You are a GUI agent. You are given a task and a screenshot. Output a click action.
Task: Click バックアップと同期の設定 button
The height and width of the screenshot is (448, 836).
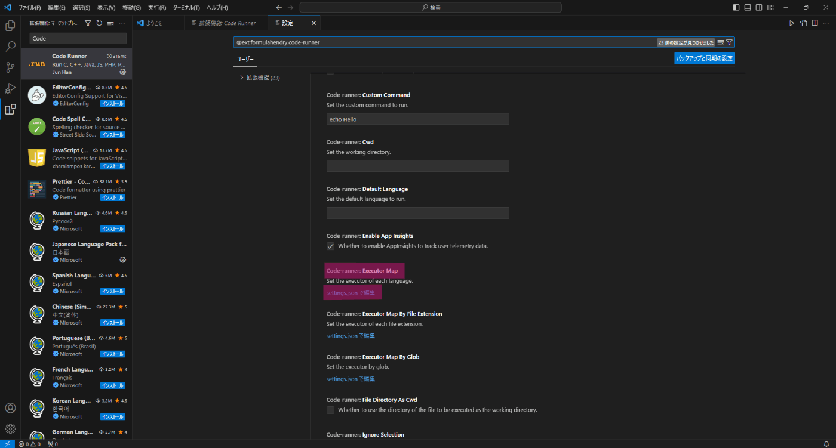(x=705, y=58)
